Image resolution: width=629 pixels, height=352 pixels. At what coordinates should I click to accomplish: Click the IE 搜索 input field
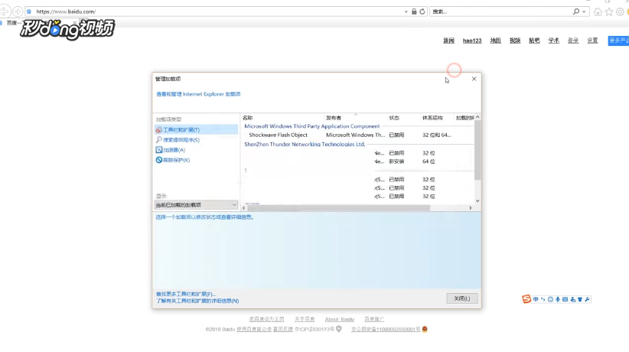coord(501,11)
